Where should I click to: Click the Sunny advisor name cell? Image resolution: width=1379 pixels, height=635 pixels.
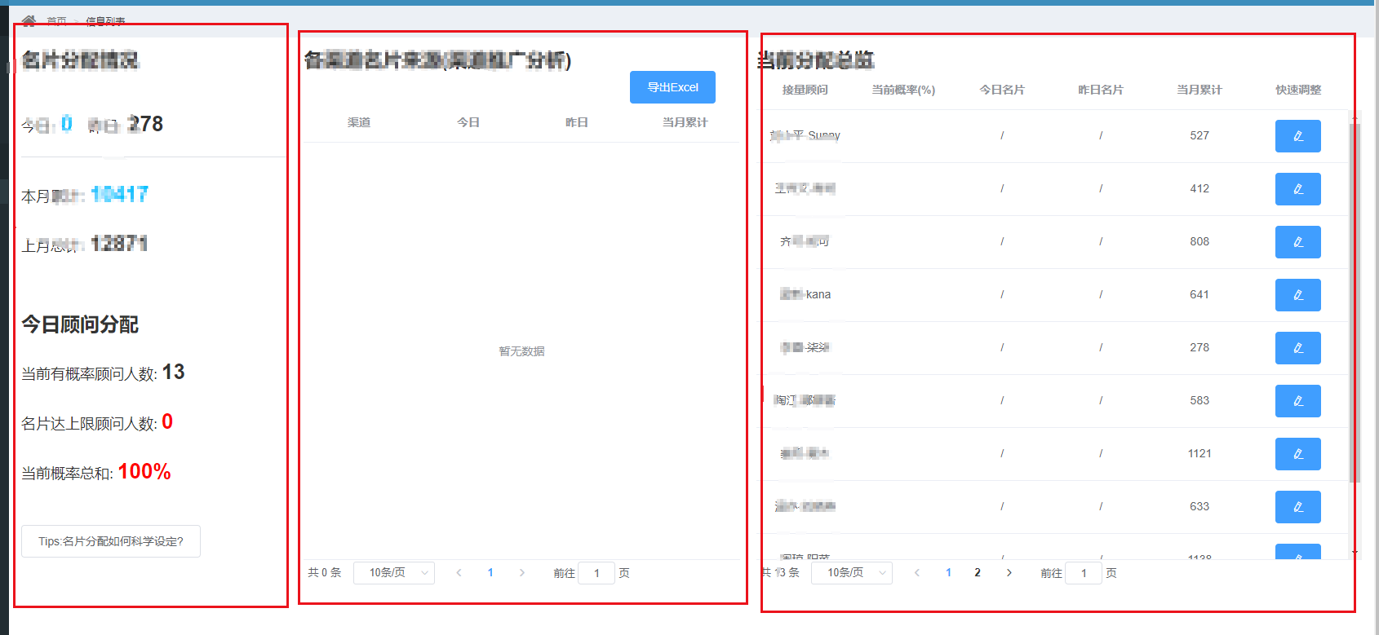click(x=805, y=136)
